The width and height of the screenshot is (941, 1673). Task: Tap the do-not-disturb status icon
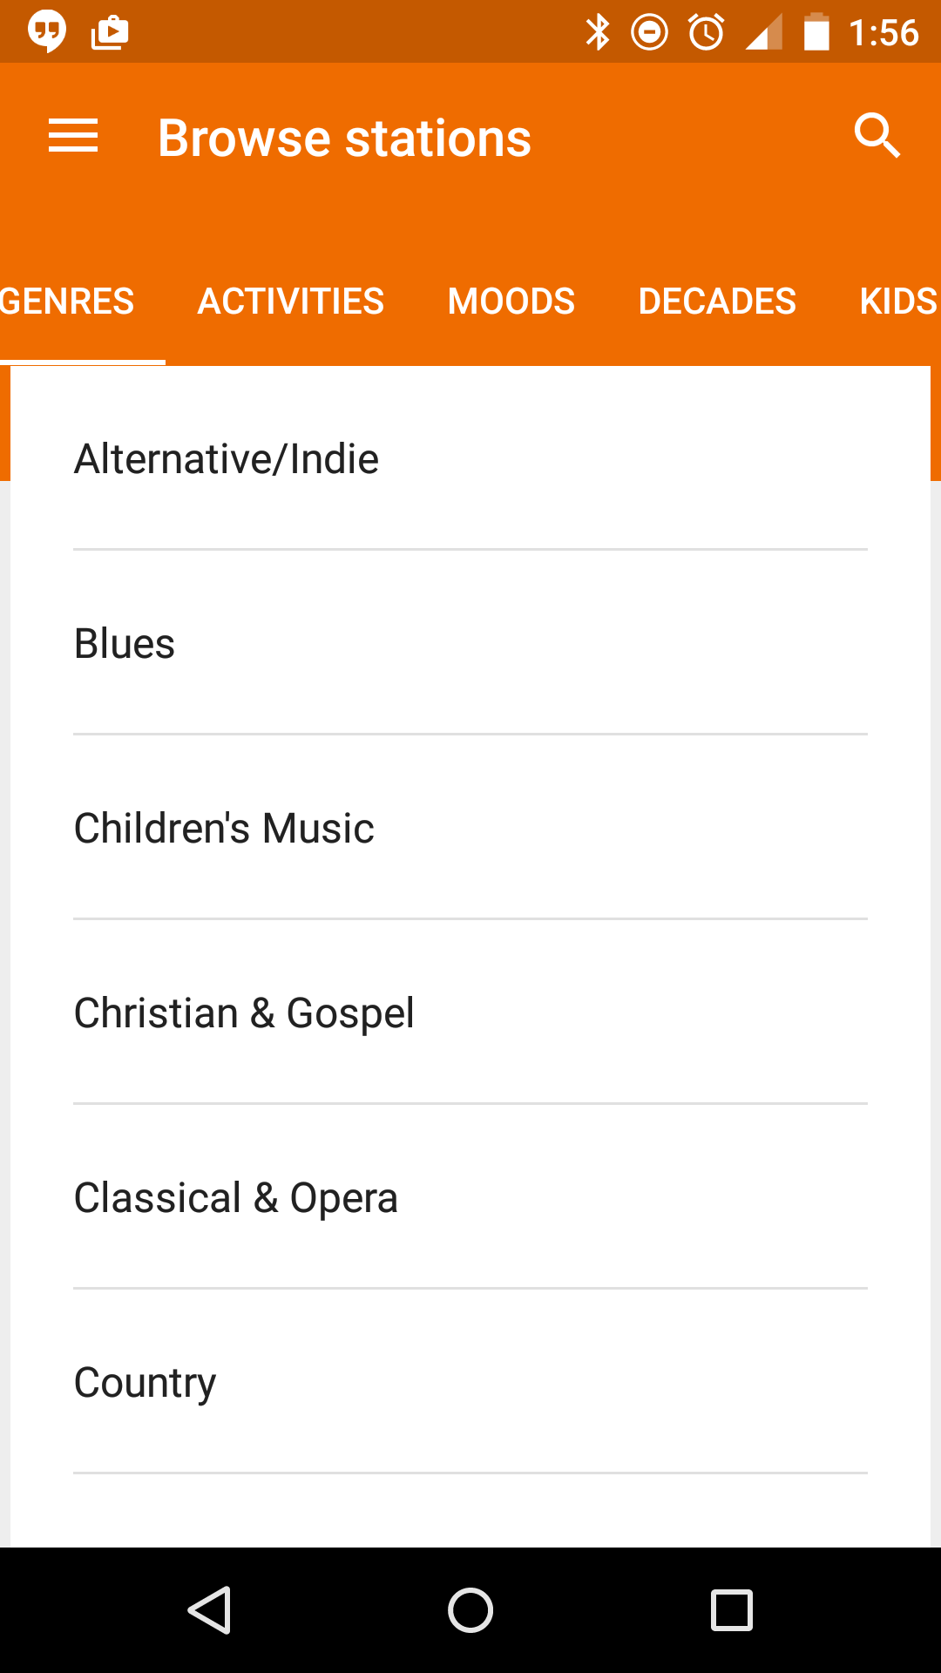649,32
